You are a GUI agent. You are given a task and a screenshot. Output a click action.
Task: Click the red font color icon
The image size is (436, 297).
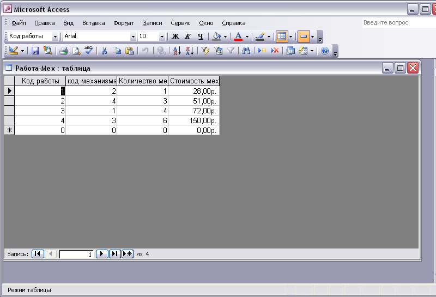238,37
